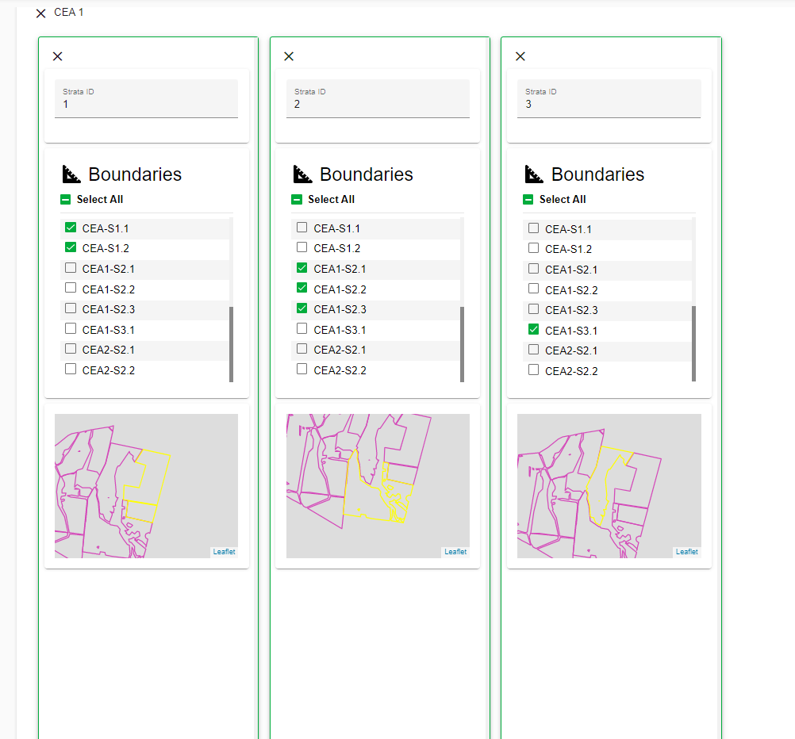This screenshot has height=739, width=795.
Task: Open Leaflet link on Strata 3 map
Action: [687, 552]
